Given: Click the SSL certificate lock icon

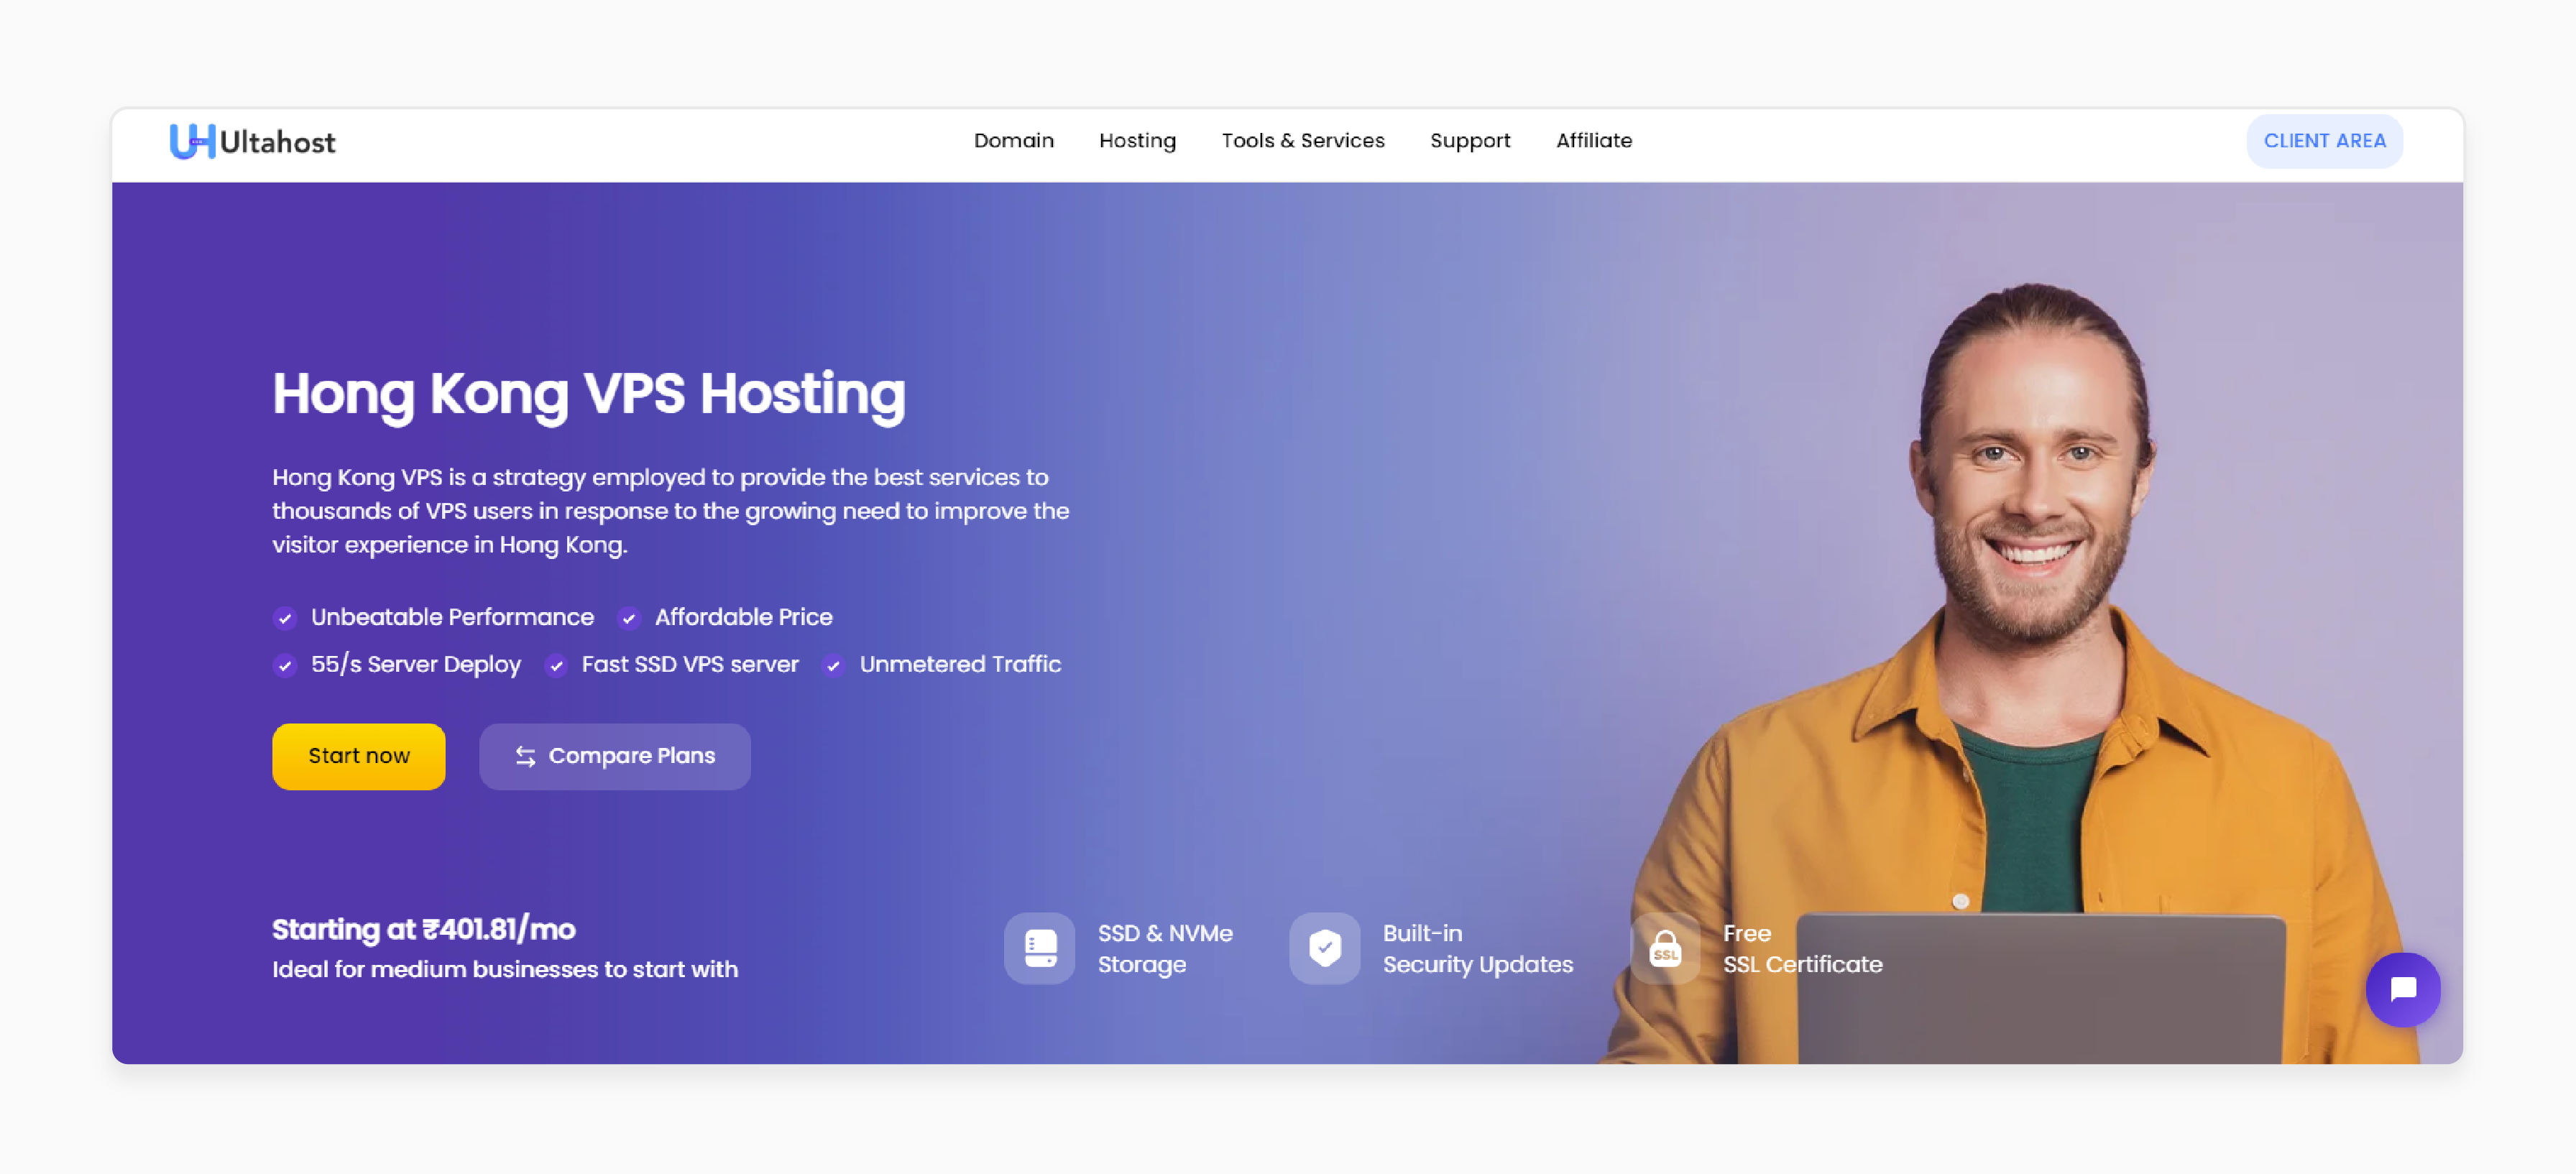Looking at the screenshot, I should (1664, 947).
